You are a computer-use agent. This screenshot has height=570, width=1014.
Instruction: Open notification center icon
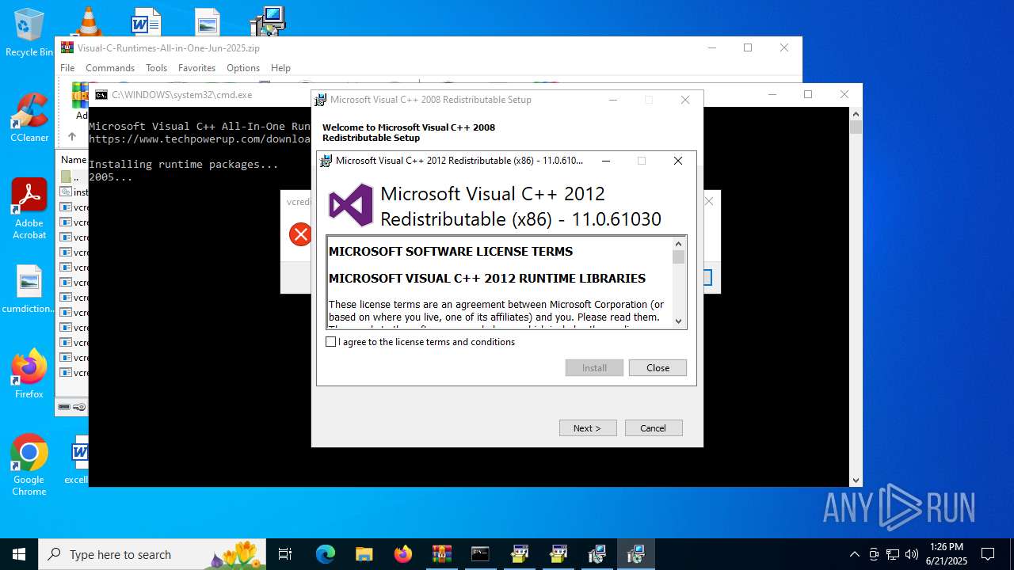click(x=988, y=554)
